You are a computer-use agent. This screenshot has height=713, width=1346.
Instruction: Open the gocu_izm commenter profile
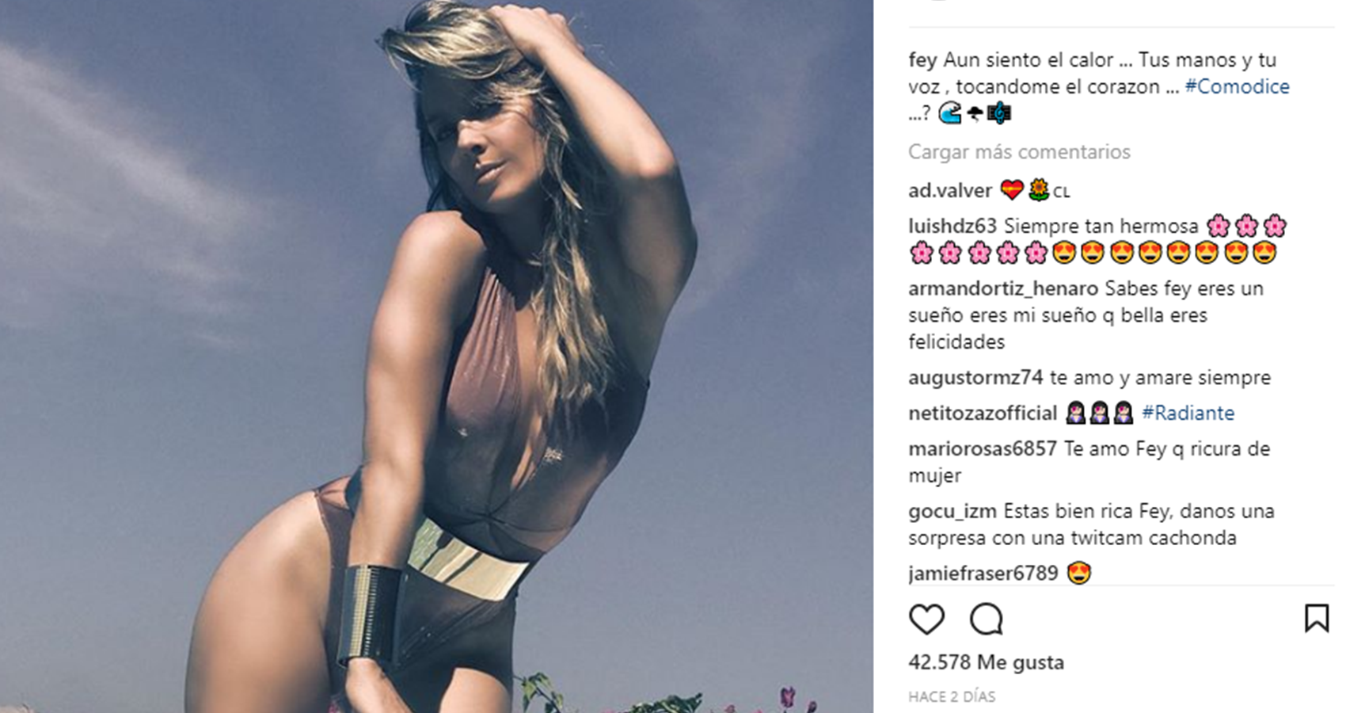952,512
